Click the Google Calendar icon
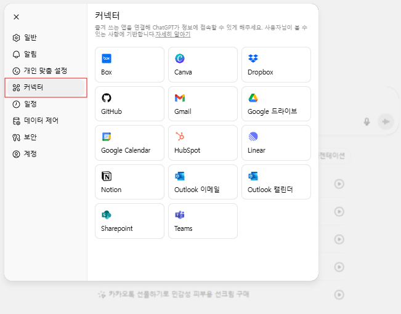 pos(107,137)
